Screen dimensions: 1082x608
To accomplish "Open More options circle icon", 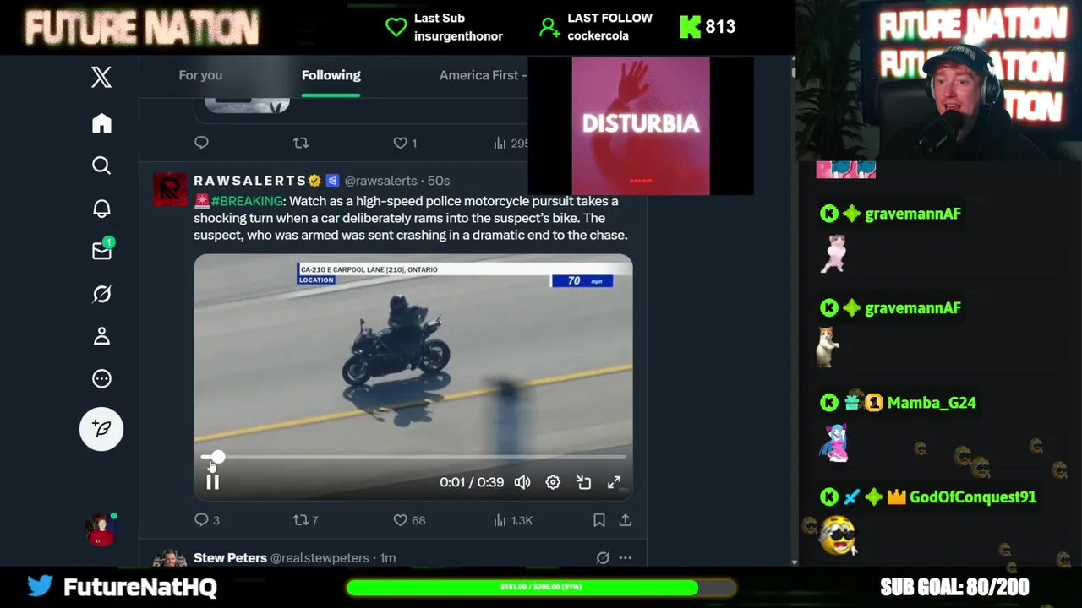I will (x=101, y=378).
